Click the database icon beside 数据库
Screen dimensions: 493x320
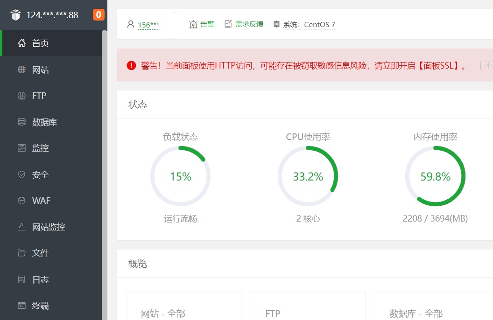pyautogui.click(x=21, y=122)
